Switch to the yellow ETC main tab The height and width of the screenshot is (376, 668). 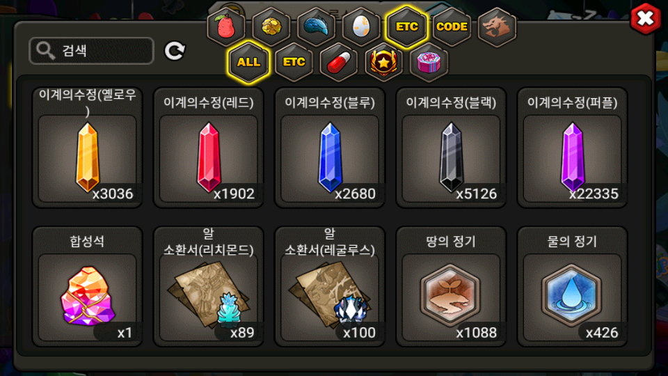[x=407, y=27]
